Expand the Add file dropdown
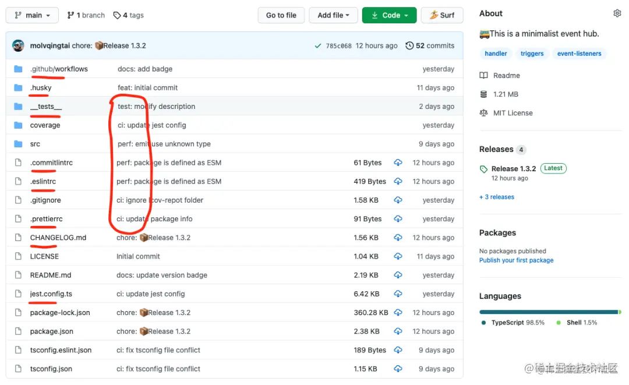The image size is (629, 385). (333, 15)
